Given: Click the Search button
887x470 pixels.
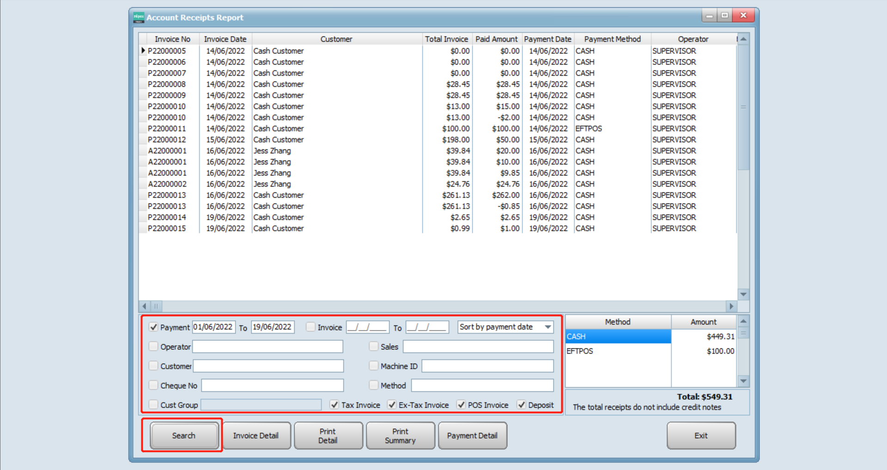Looking at the screenshot, I should click(184, 435).
